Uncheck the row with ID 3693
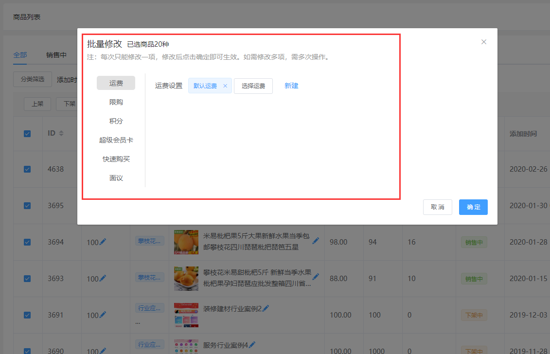The width and height of the screenshot is (550, 354). pyautogui.click(x=27, y=279)
